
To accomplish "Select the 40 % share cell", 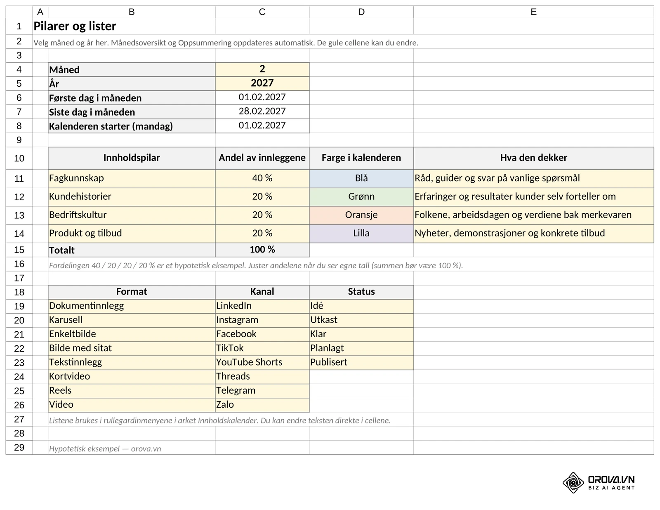I will [262, 179].
